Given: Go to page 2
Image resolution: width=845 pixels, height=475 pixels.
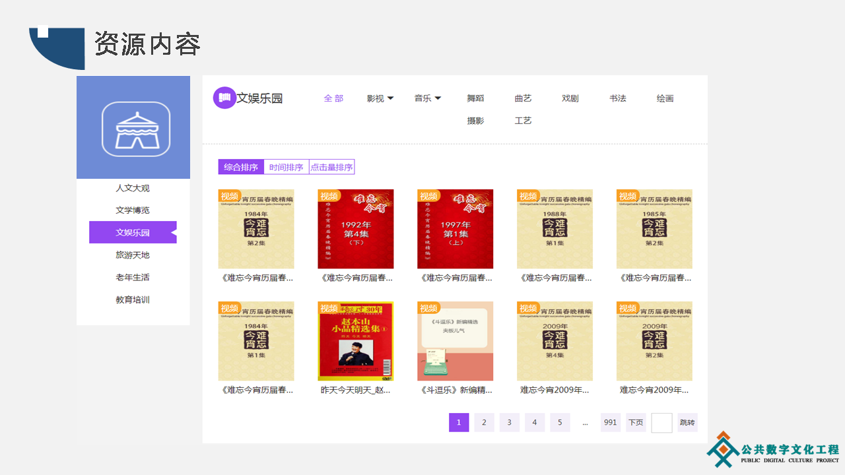Looking at the screenshot, I should pyautogui.click(x=484, y=422).
